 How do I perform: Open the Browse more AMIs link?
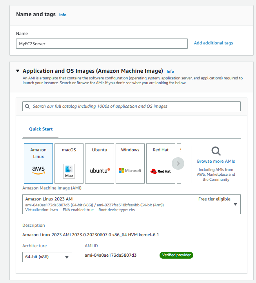216,161
